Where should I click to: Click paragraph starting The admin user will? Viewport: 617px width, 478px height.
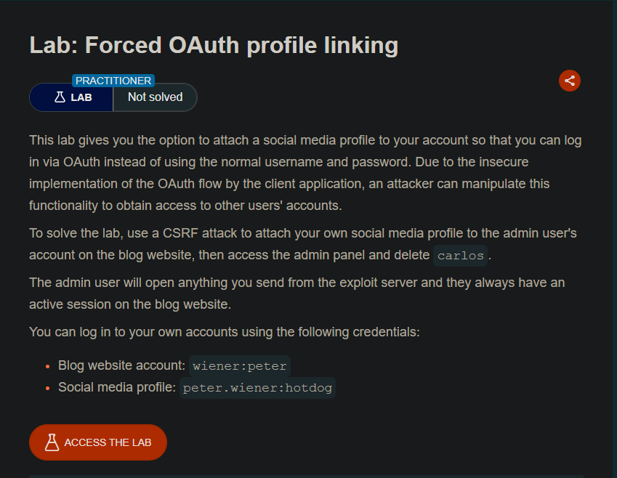click(297, 293)
